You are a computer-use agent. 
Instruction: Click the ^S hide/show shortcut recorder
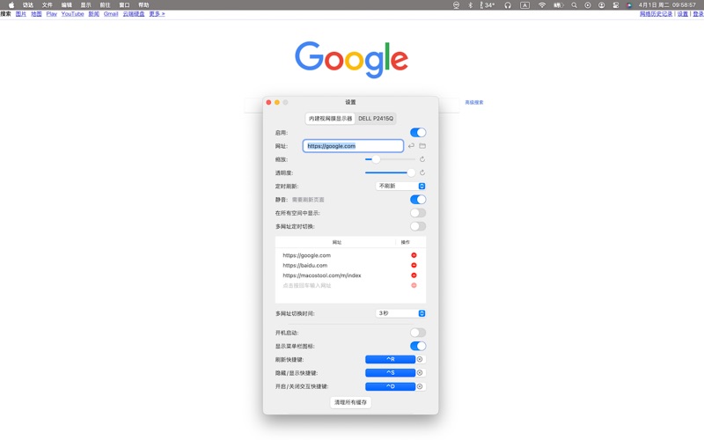point(390,372)
